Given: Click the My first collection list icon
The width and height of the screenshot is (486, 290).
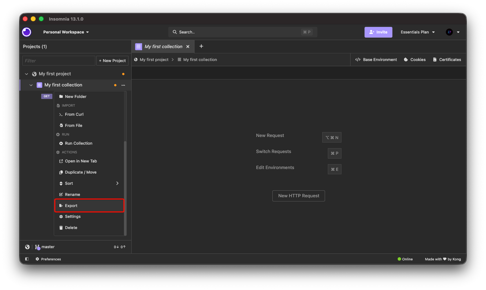Looking at the screenshot, I should (x=39, y=85).
